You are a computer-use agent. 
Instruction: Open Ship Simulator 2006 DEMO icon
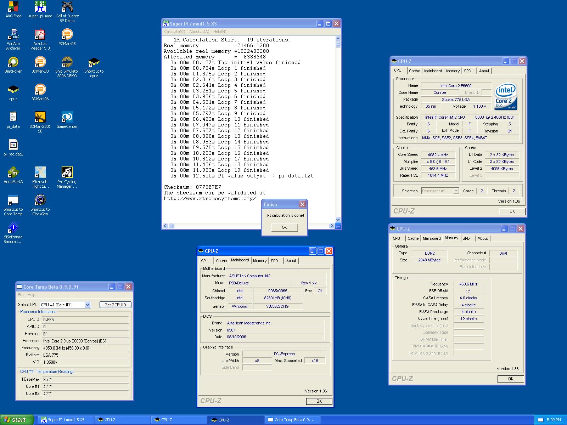point(67,67)
